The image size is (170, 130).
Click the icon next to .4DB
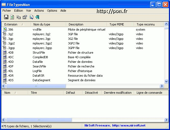(5, 53)
